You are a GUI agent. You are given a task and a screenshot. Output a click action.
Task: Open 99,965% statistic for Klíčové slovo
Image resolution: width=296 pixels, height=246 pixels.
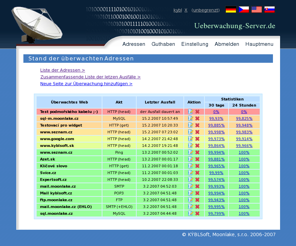pos(216,166)
